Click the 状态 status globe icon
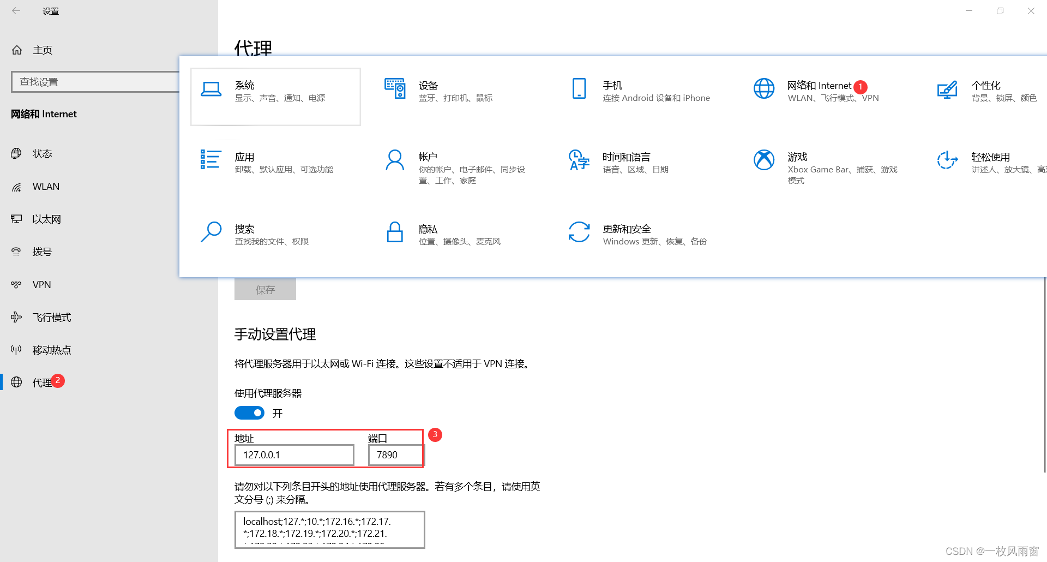 pos(16,153)
